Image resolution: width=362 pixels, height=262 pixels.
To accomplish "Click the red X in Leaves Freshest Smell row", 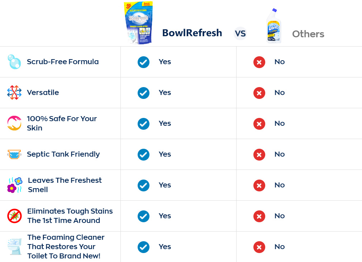I will [x=259, y=185].
